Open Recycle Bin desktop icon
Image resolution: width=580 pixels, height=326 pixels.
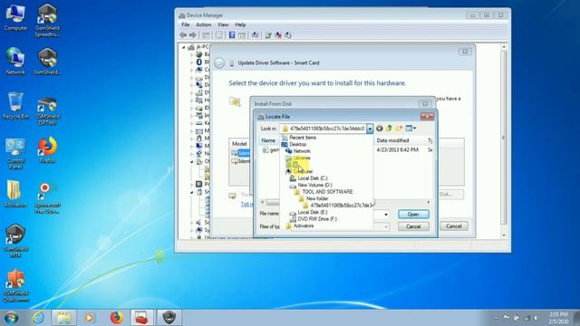pyautogui.click(x=15, y=106)
